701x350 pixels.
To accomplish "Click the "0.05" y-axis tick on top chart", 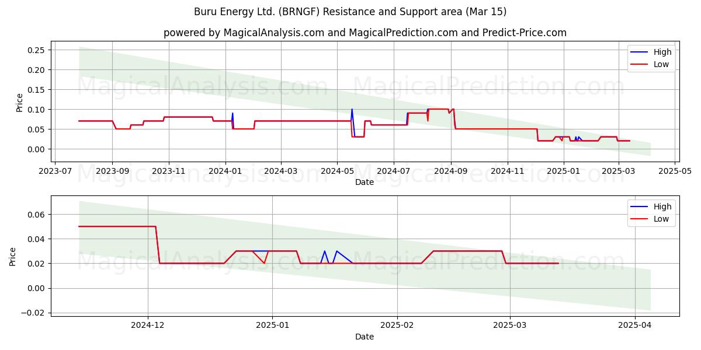I will [37, 129].
